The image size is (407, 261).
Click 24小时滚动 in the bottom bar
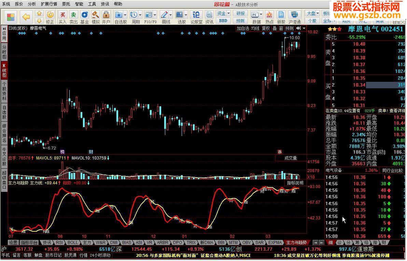coord(100,255)
